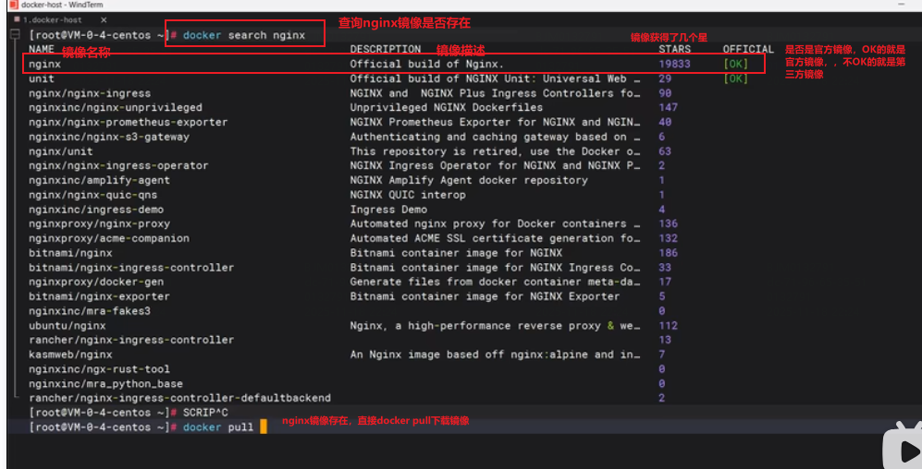This screenshot has height=469, width=922.
Task: Switch to the 1.docker-host session tab
Action: (x=52, y=20)
